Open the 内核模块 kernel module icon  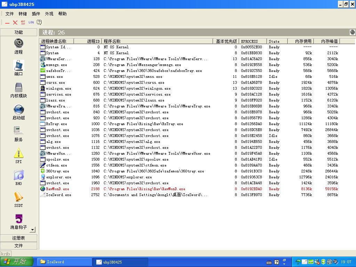pos(19,87)
